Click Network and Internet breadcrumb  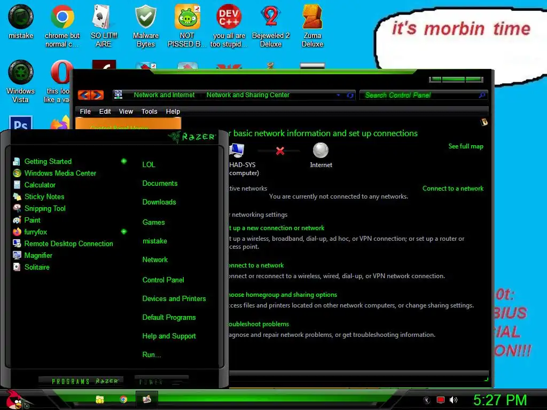[x=164, y=95]
